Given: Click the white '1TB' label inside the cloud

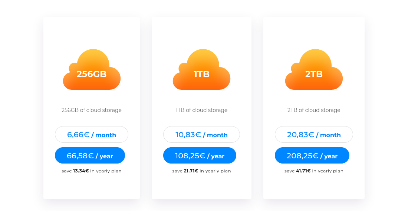Looking at the screenshot, I should [x=201, y=74].
